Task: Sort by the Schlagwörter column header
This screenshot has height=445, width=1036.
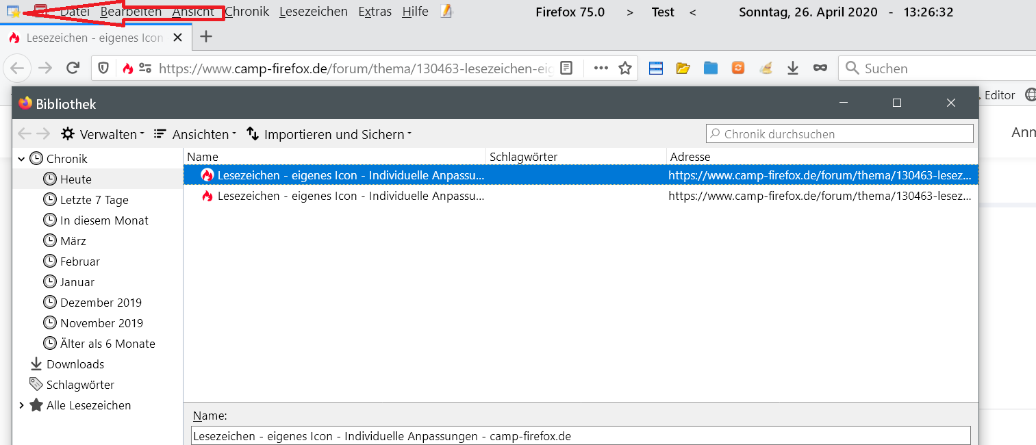Action: pos(576,157)
